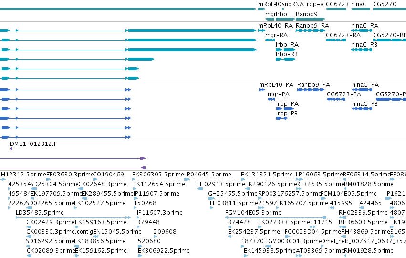Select the EK112654.5prime EST

[135, 189]
